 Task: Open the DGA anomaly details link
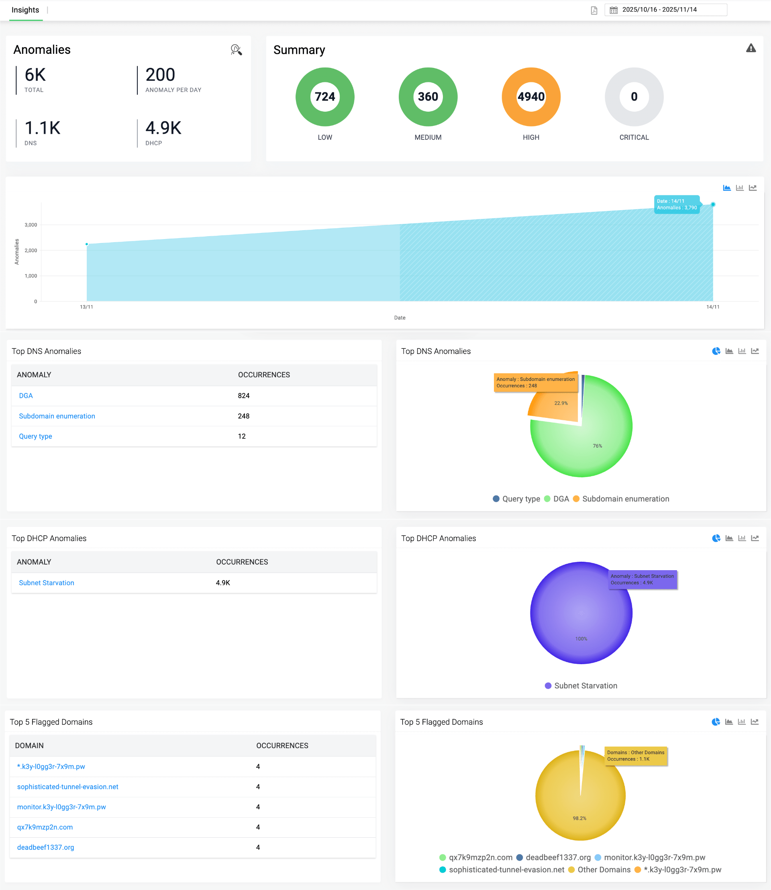pos(25,395)
